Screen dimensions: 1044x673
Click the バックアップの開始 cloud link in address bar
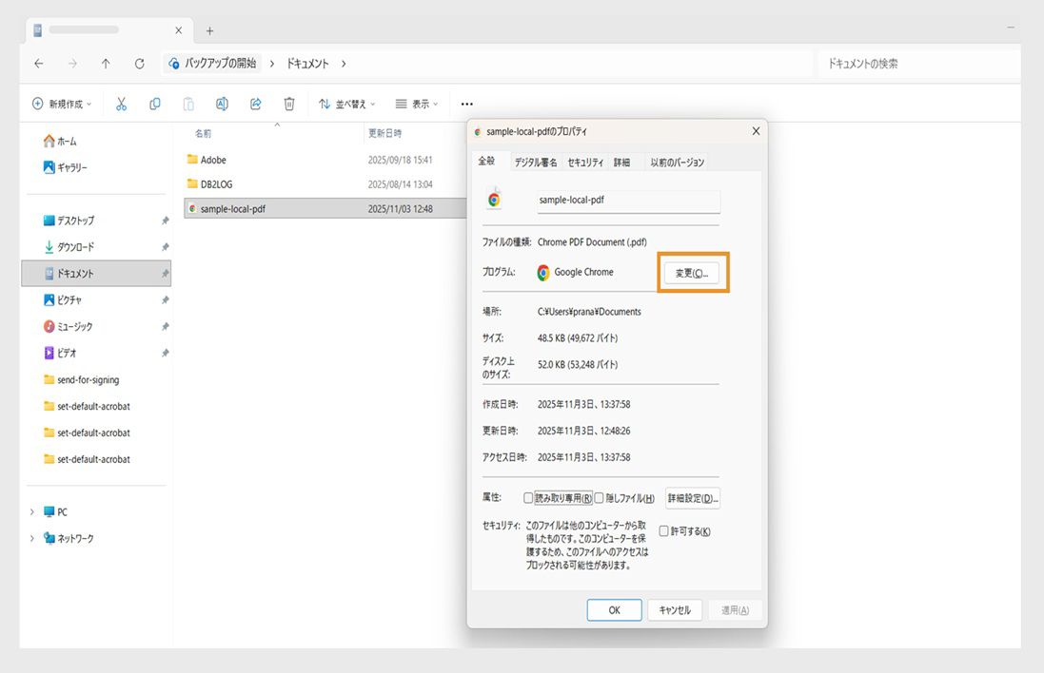(214, 63)
